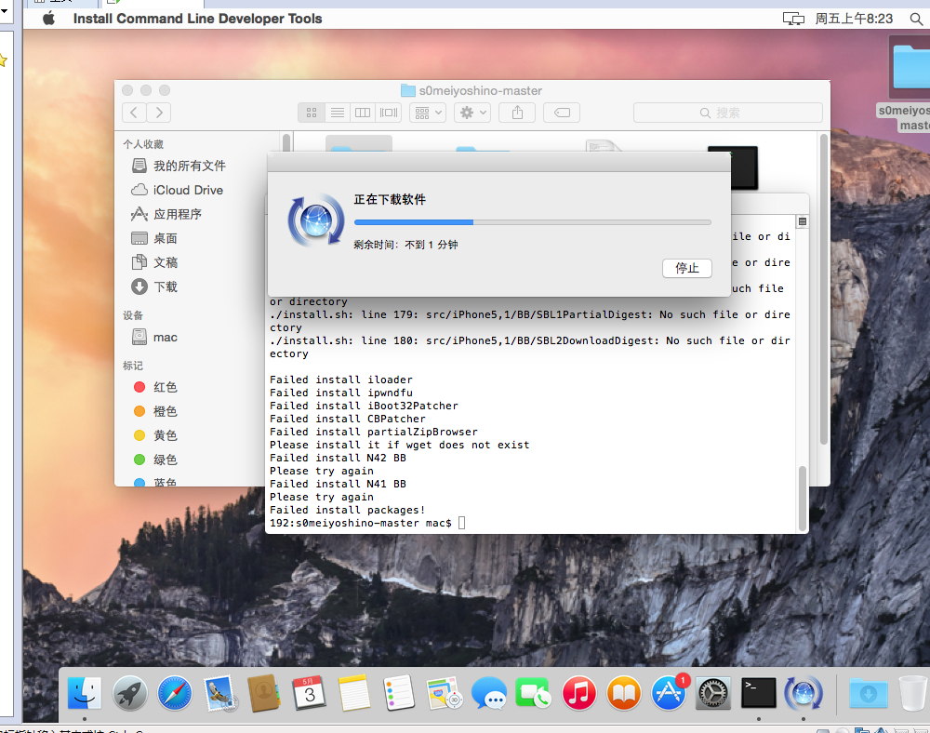This screenshot has height=733, width=930.
Task: Open Finder from the Dock
Action: (x=85, y=693)
